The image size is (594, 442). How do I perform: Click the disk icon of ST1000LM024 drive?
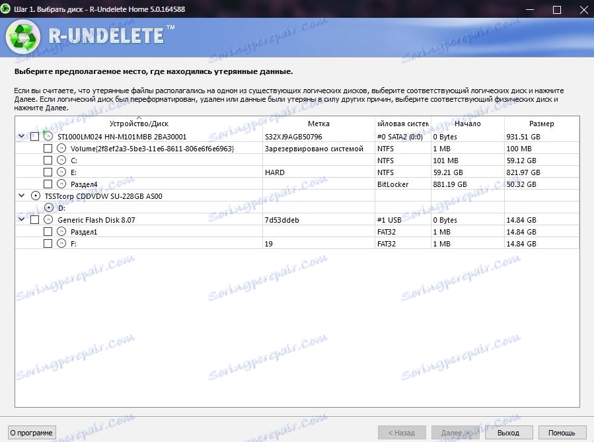(48, 136)
